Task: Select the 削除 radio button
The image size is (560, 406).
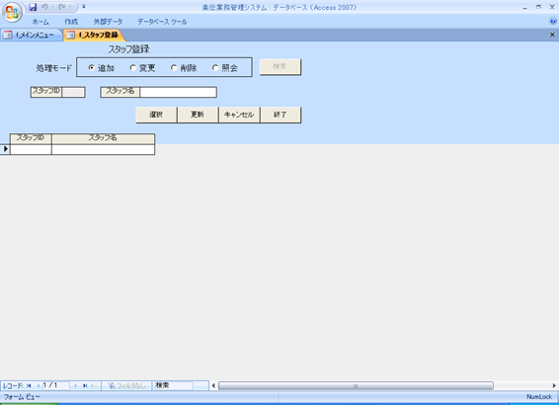Action: (174, 67)
